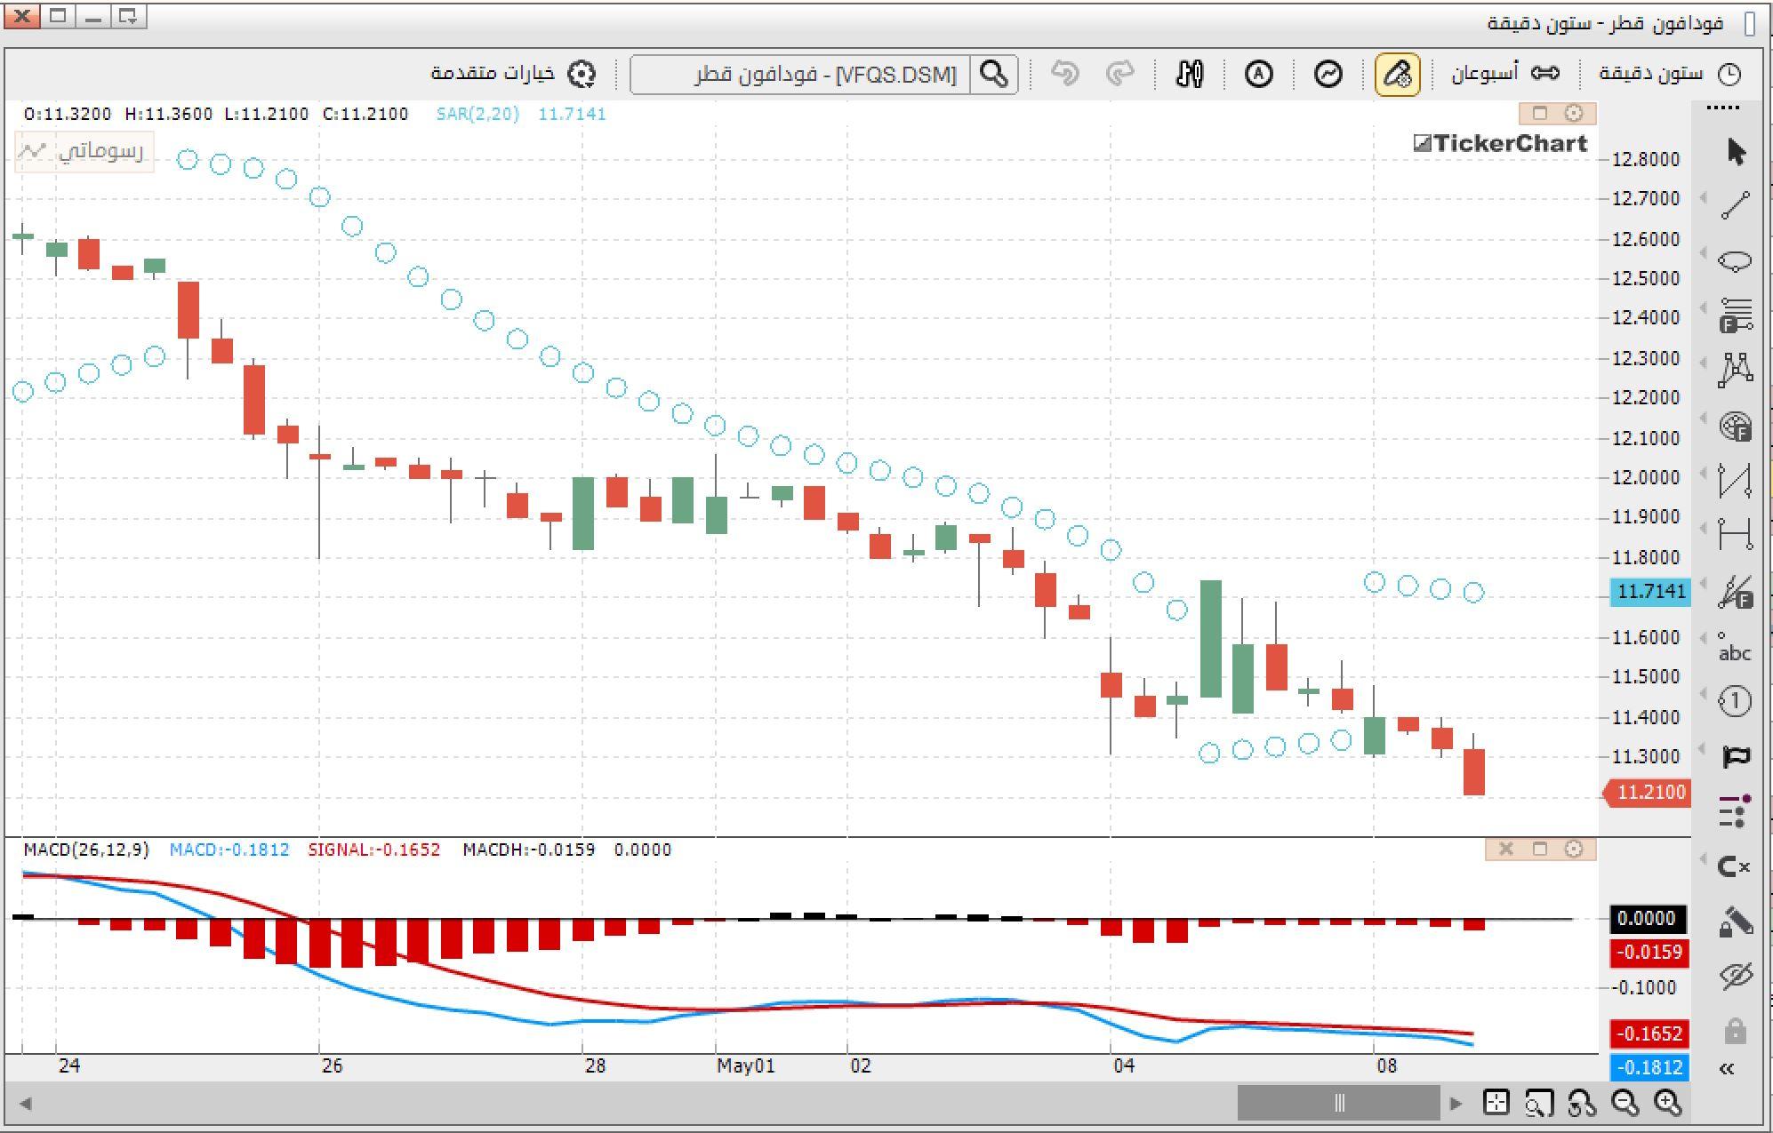Expand trend line tool variants arrow
The height and width of the screenshot is (1133, 1773).
1703,197
